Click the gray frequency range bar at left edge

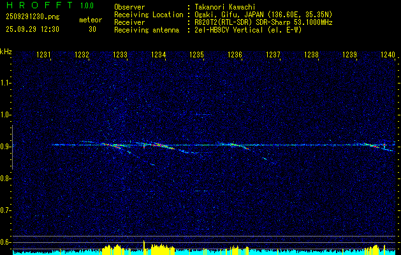point(13,147)
